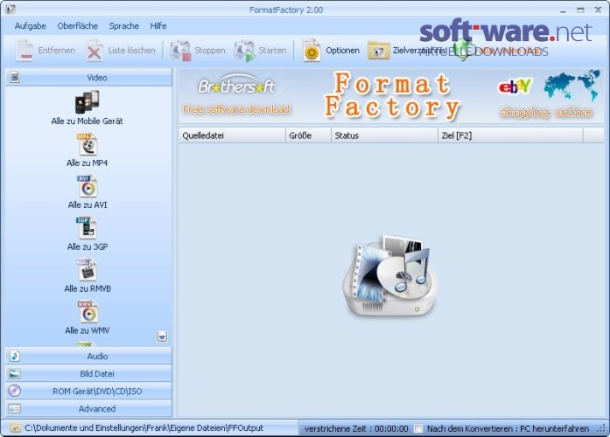Sort by the Status column header
Screen dimensions: 610x437
pos(384,135)
